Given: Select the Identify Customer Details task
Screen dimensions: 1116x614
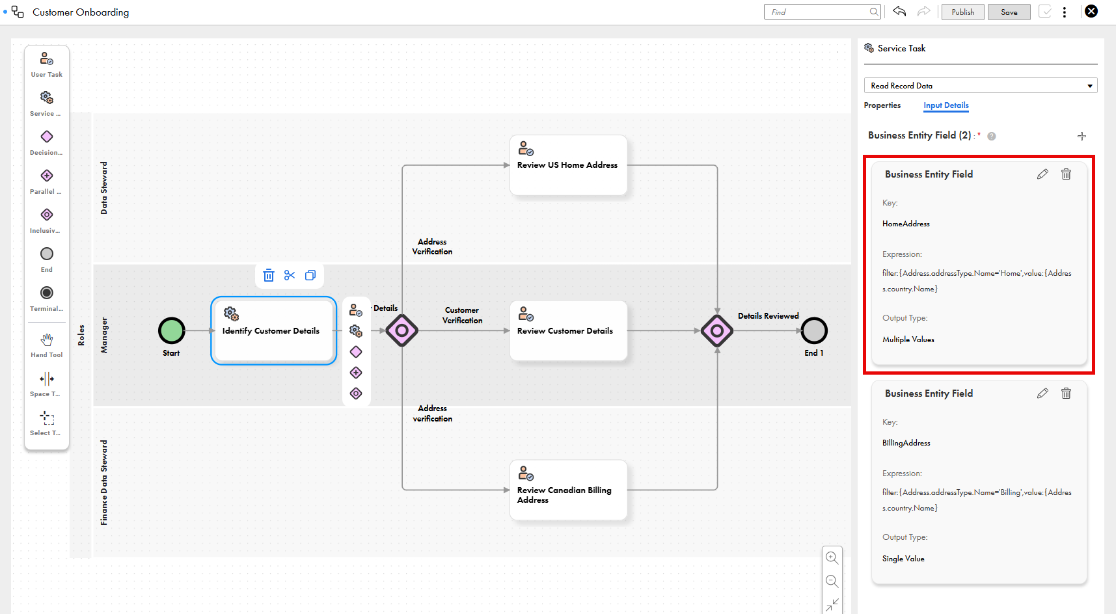Looking at the screenshot, I should click(x=273, y=330).
